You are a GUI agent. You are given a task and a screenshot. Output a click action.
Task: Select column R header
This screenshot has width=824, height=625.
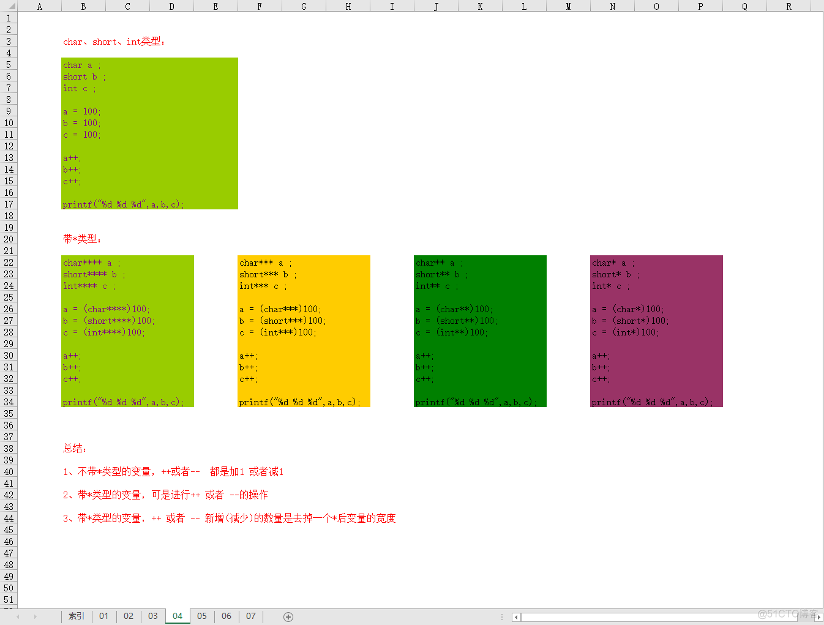pyautogui.click(x=788, y=6)
